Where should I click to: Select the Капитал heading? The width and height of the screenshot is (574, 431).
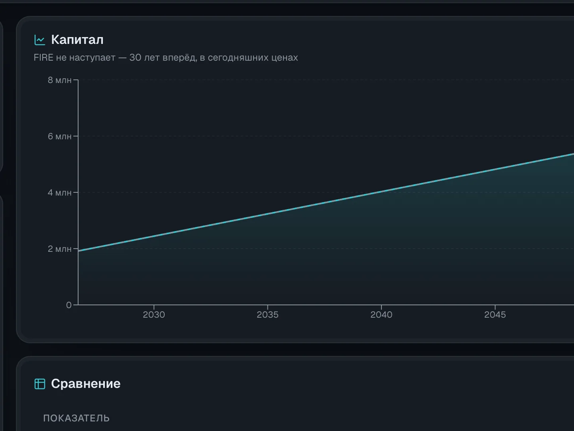(x=77, y=40)
